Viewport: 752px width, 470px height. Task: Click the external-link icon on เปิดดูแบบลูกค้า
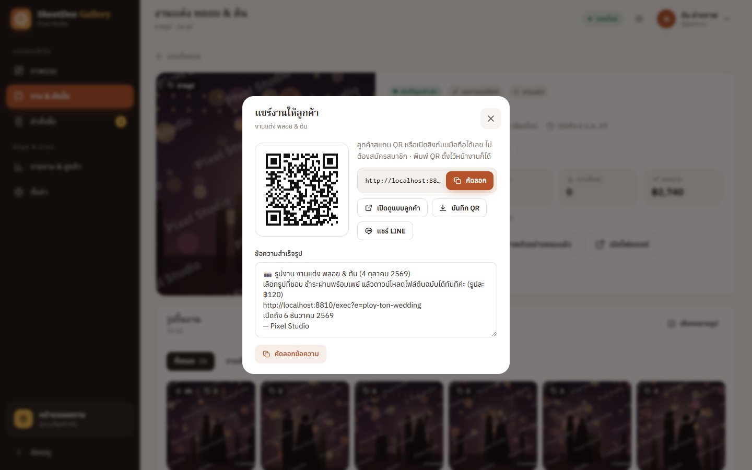369,208
